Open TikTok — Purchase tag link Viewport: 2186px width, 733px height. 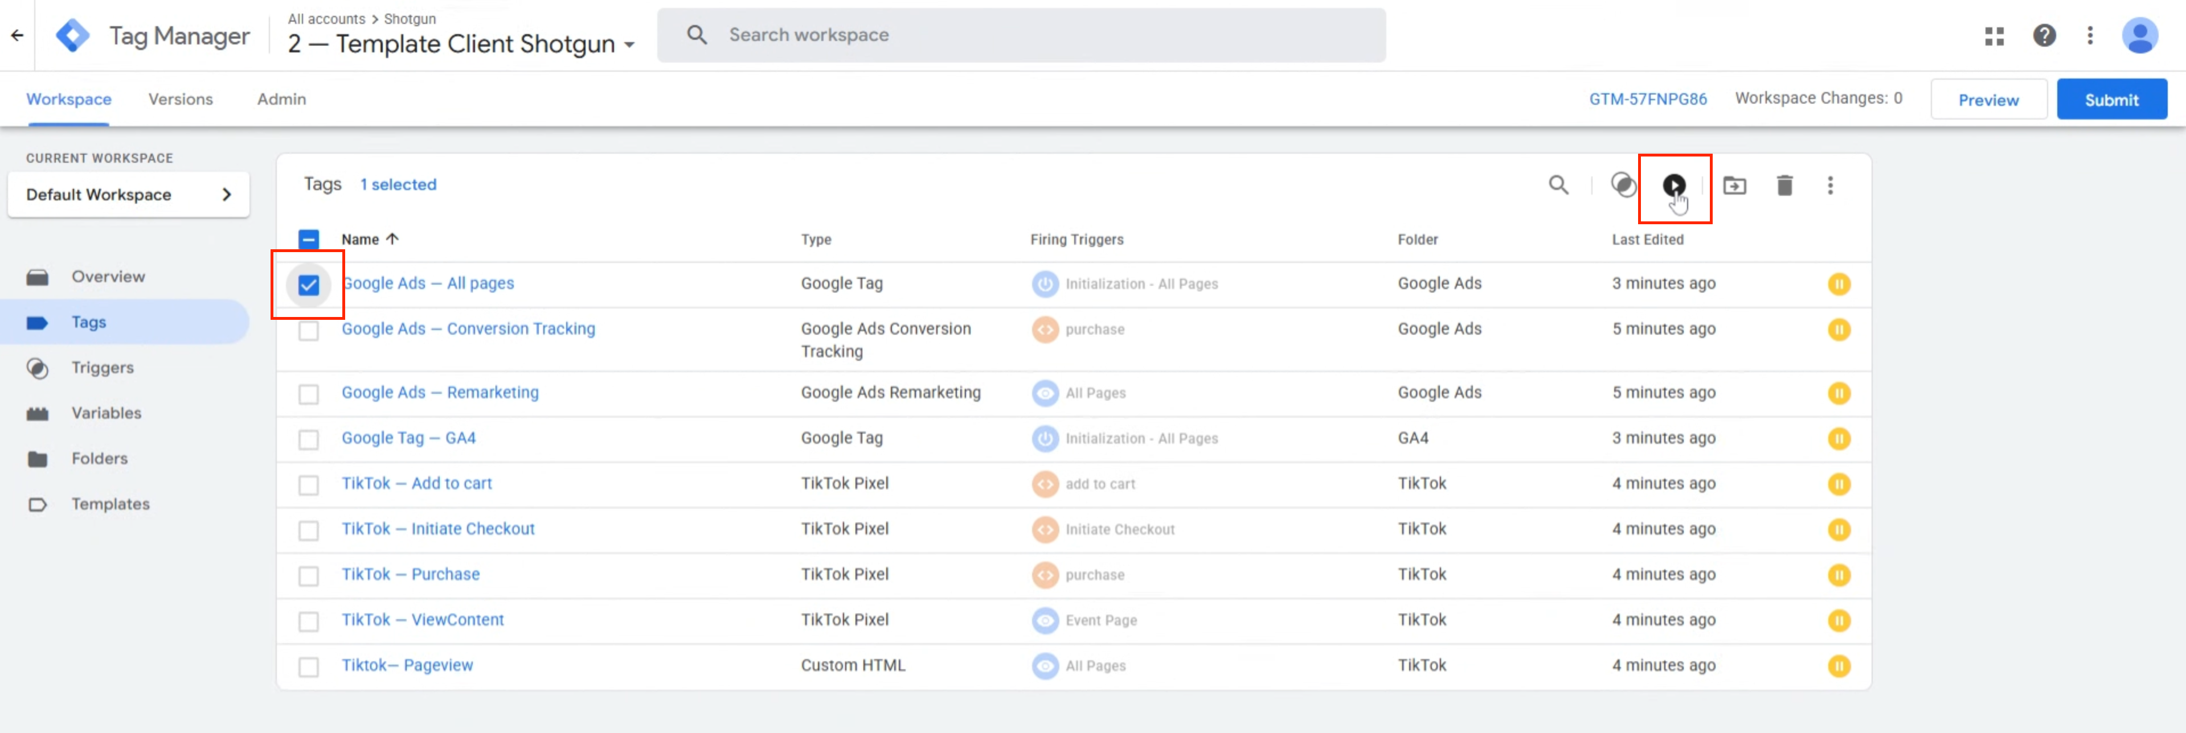tap(411, 574)
